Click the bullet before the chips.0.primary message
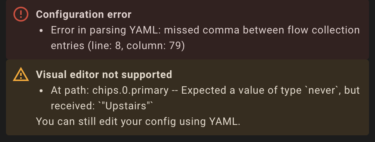The height and width of the screenshot is (142, 375). (x=41, y=91)
